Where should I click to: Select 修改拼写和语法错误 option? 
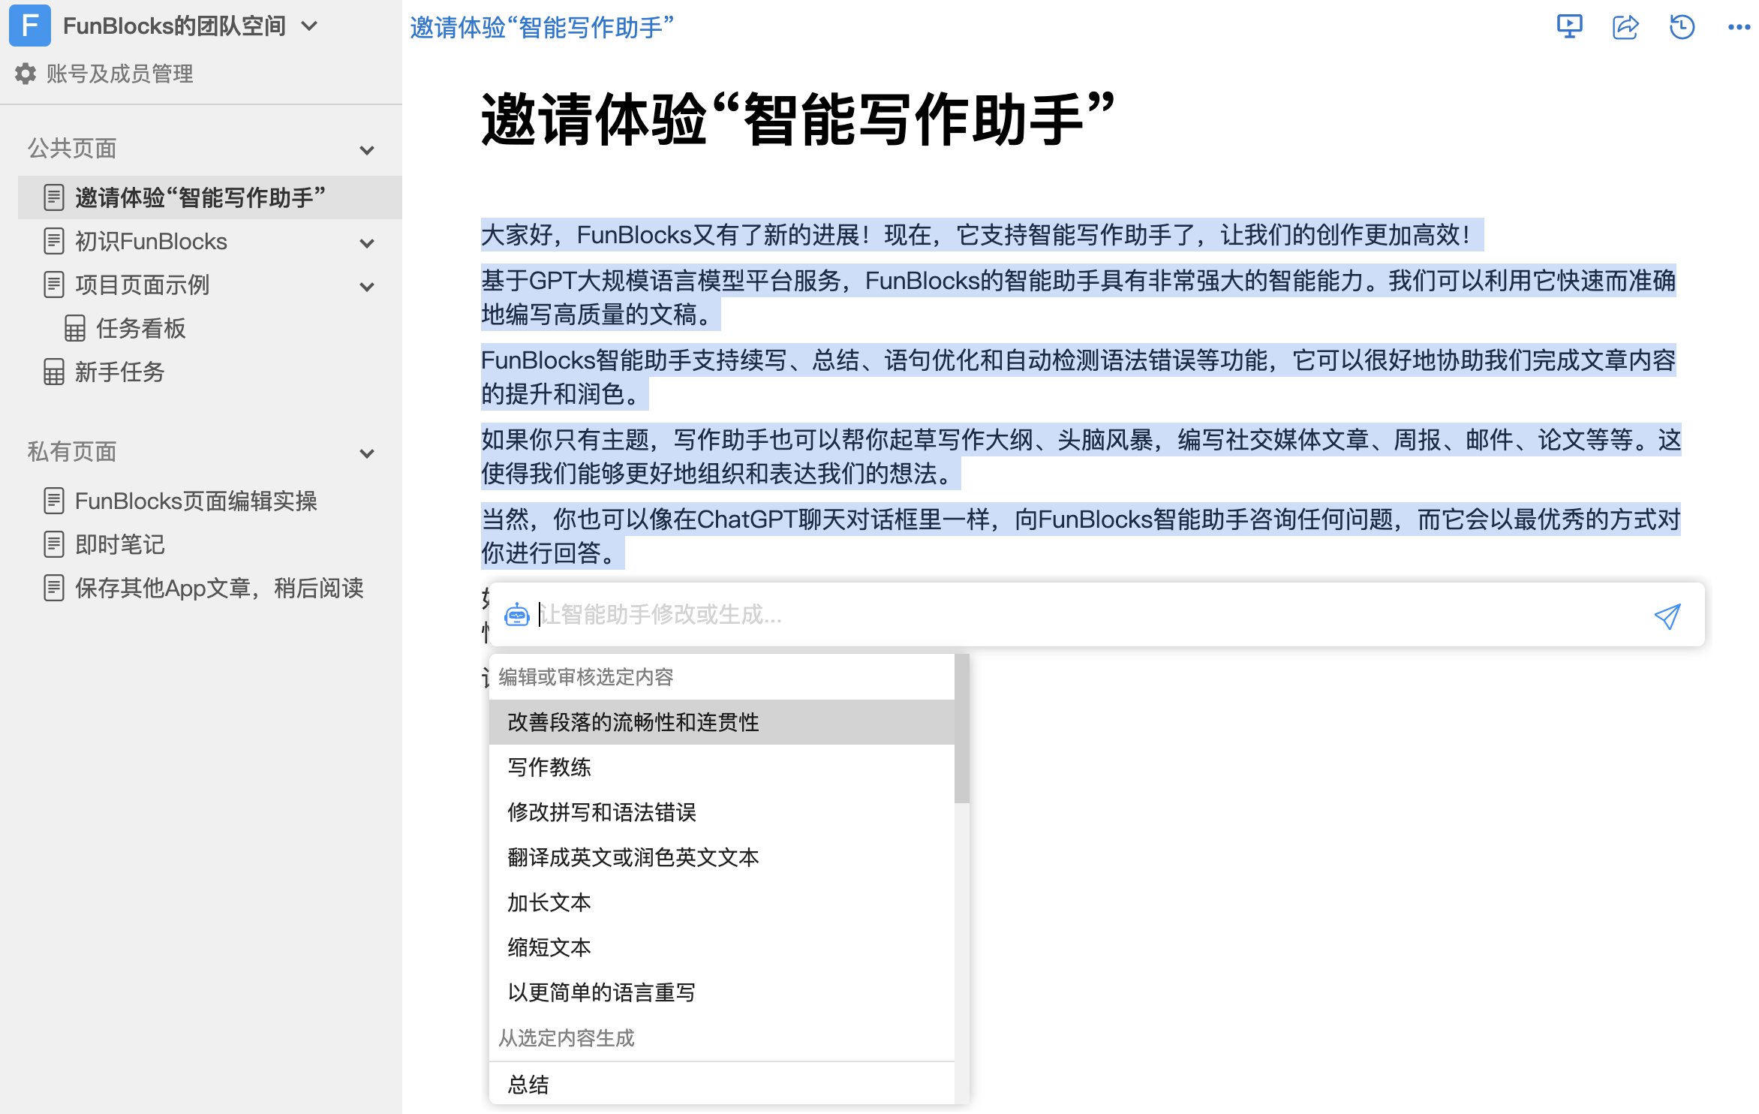point(722,812)
